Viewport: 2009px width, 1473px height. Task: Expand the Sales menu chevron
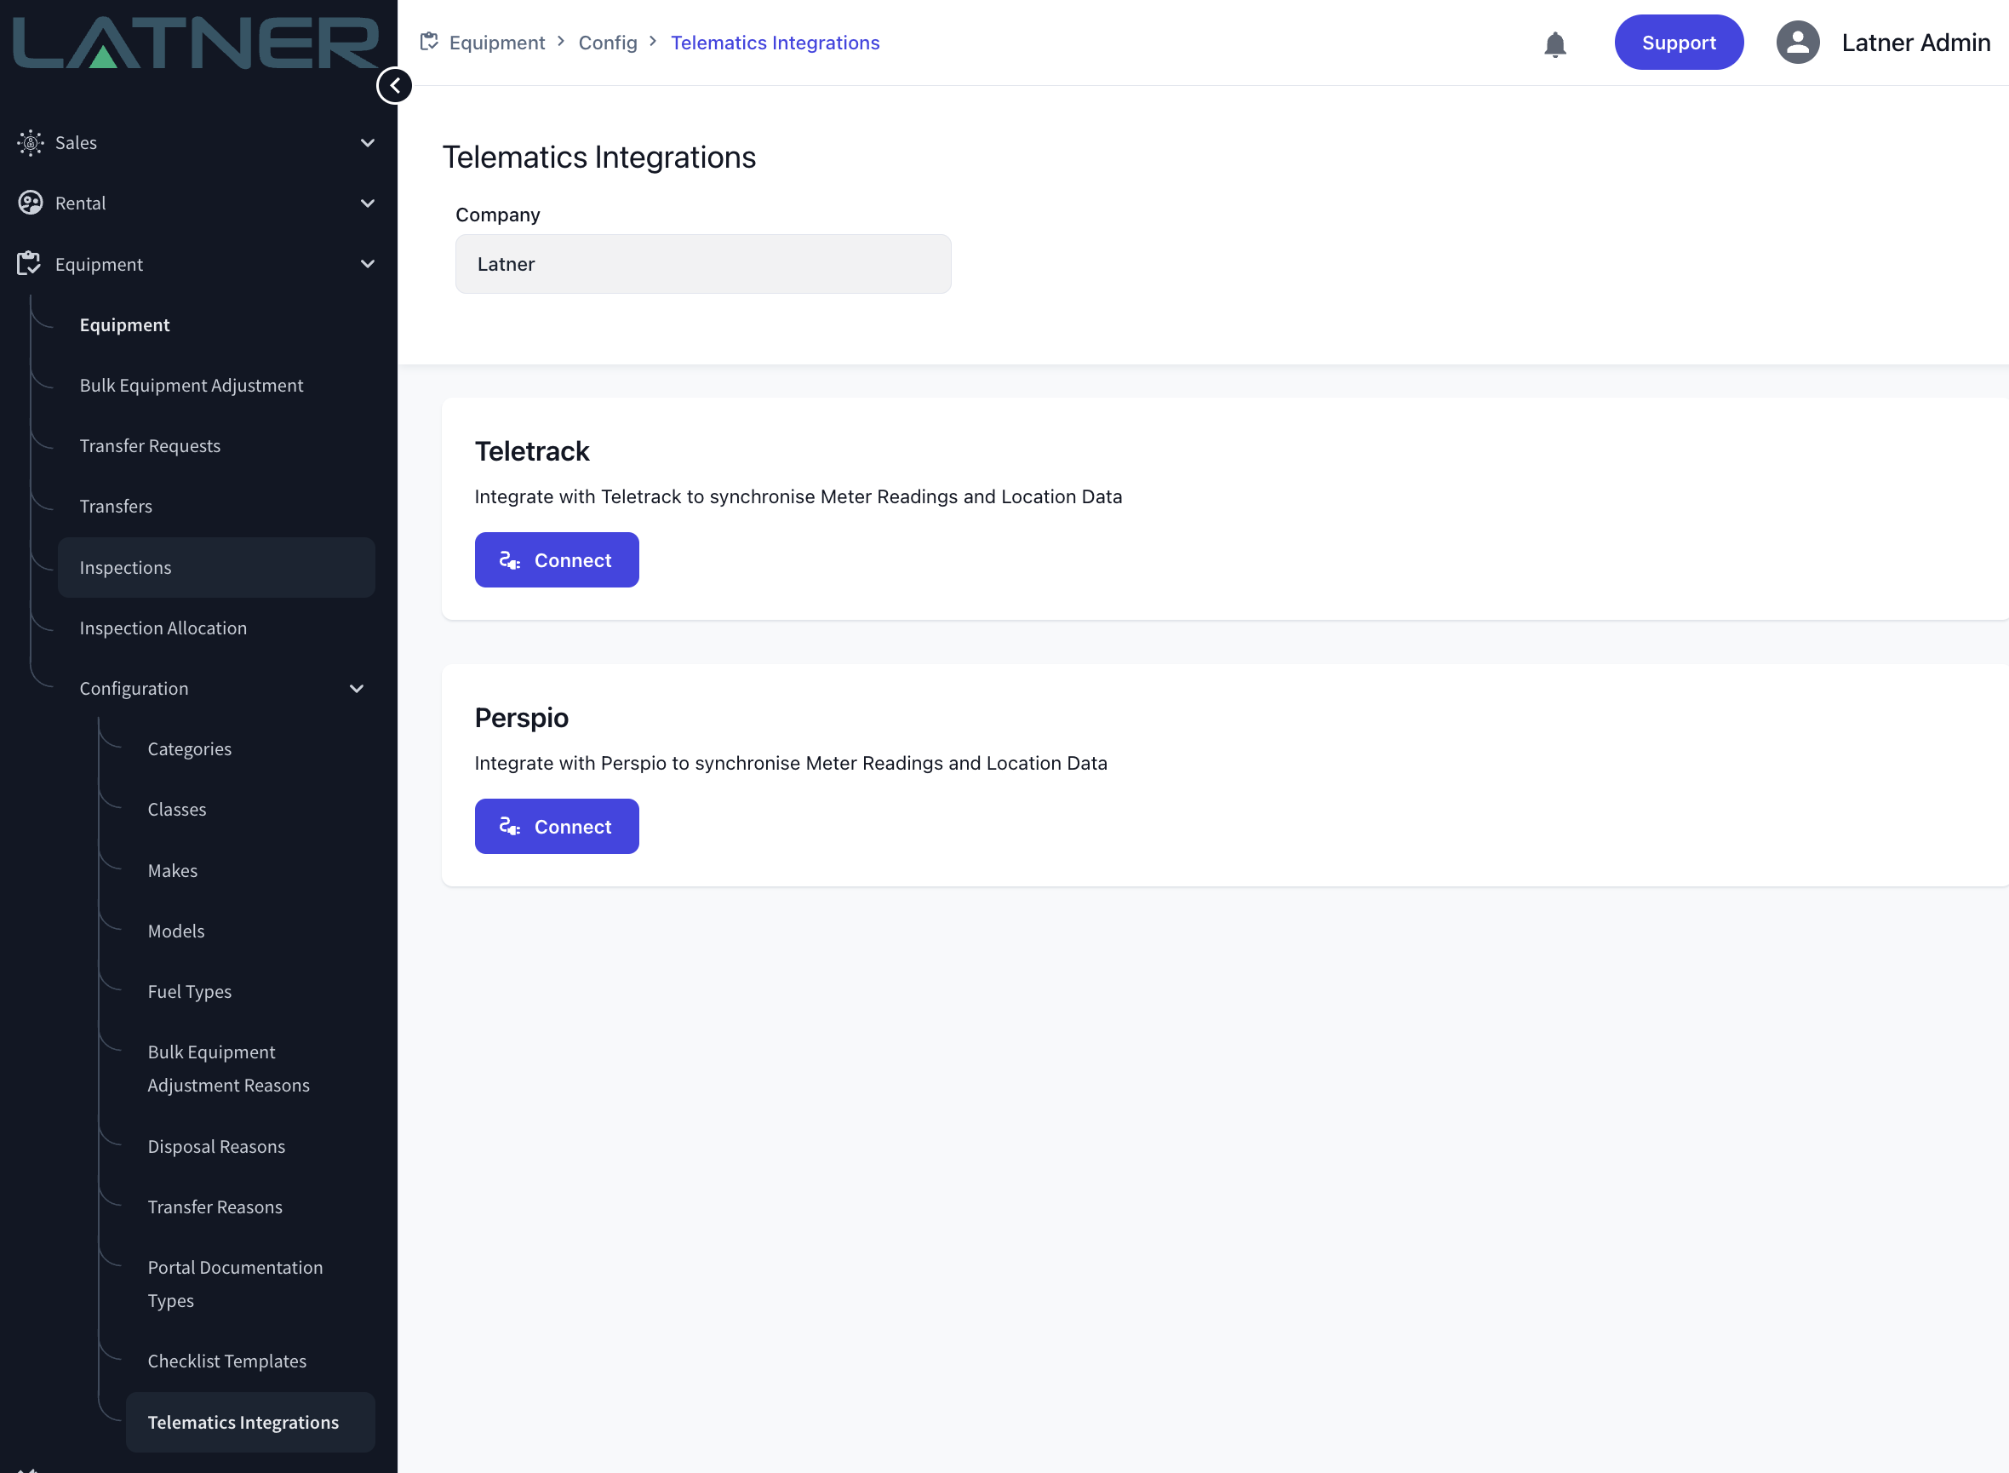point(367,143)
